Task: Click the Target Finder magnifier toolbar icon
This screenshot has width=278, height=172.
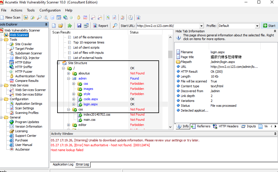Action: (39, 17)
